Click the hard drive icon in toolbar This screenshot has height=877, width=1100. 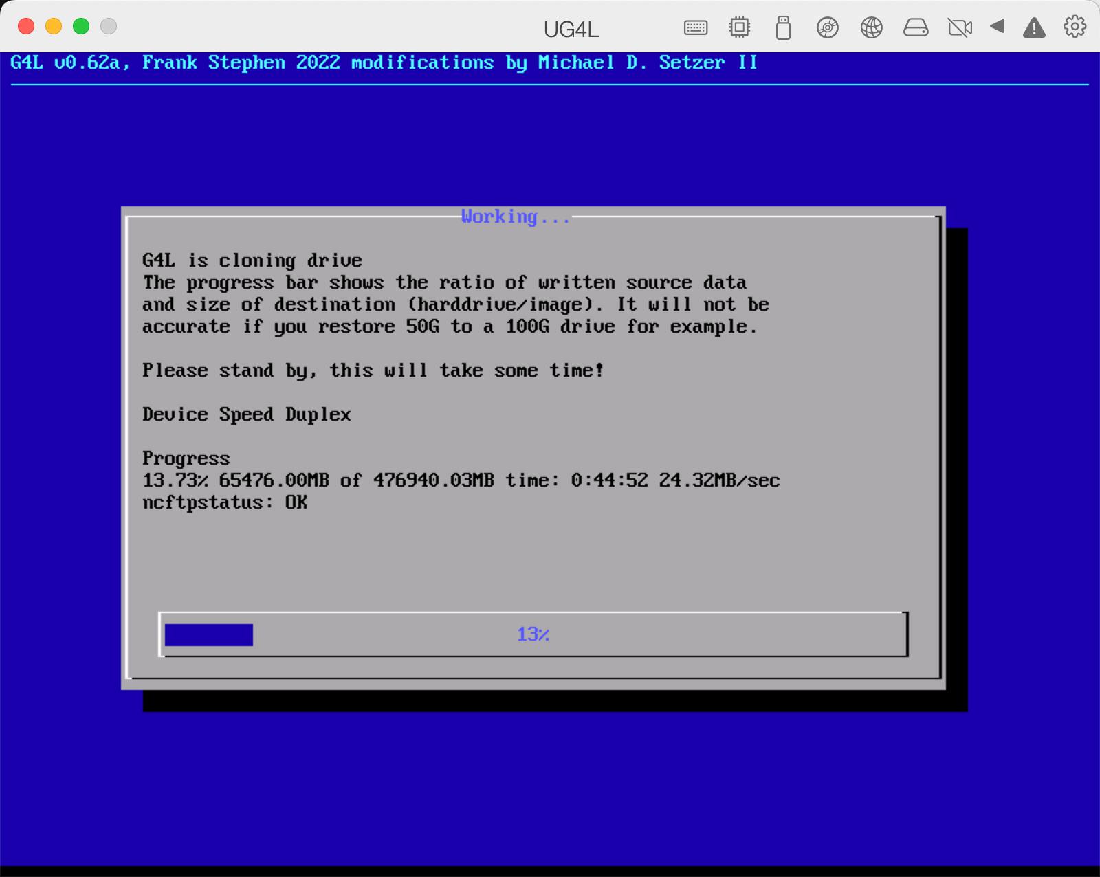tap(916, 27)
